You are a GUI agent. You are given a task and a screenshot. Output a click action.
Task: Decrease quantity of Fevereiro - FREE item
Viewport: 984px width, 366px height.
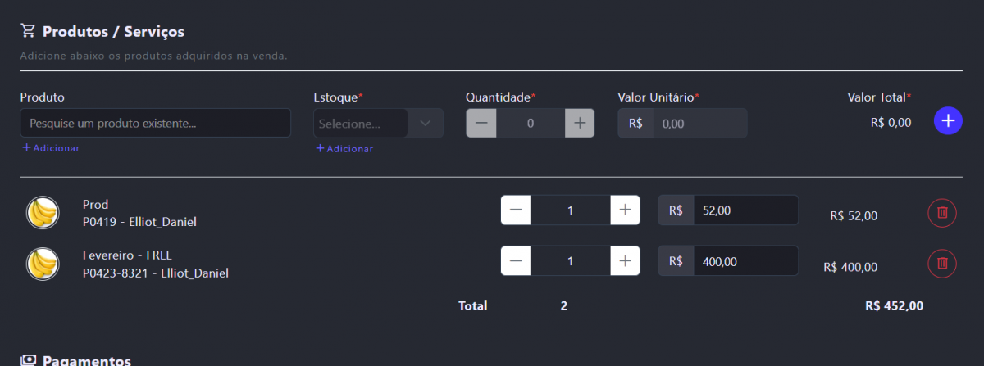pos(516,261)
